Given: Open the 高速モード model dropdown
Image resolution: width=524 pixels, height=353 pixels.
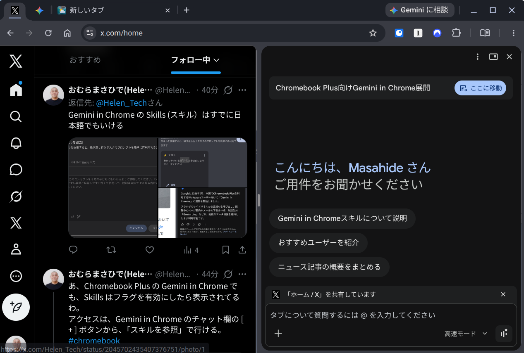Looking at the screenshot, I should coord(466,334).
